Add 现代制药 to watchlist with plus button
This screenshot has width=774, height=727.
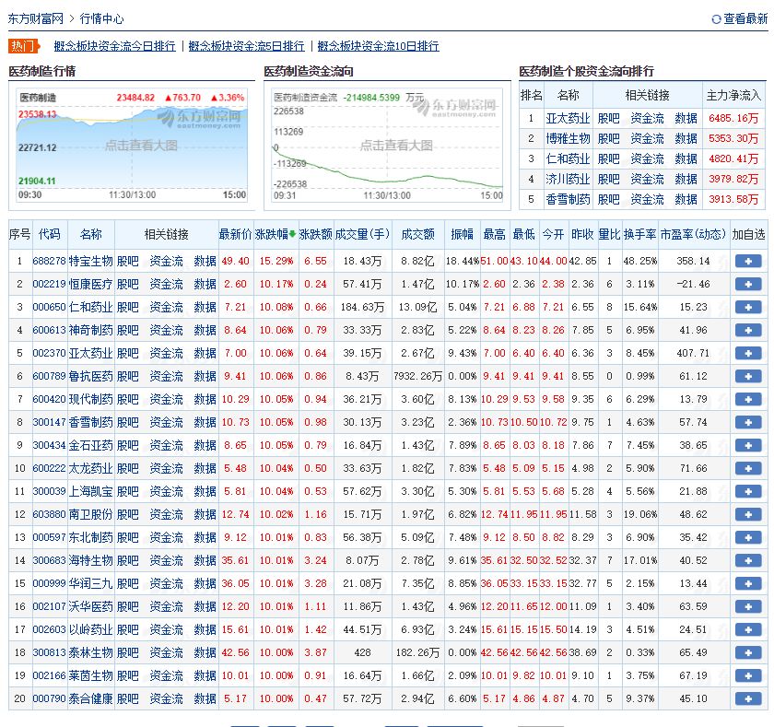[x=748, y=399]
